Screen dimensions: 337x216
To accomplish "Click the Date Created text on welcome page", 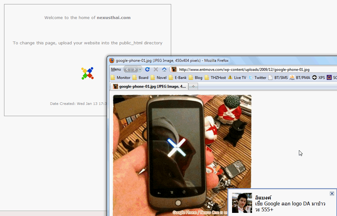I will [78, 104].
